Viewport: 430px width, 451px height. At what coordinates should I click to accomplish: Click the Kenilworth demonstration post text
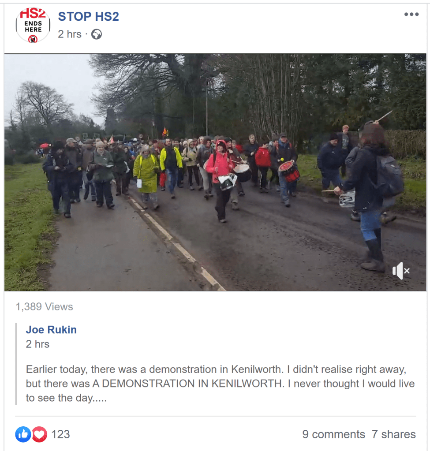pyautogui.click(x=220, y=384)
